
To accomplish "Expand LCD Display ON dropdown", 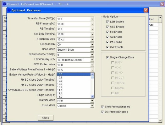I will point(92,45).
